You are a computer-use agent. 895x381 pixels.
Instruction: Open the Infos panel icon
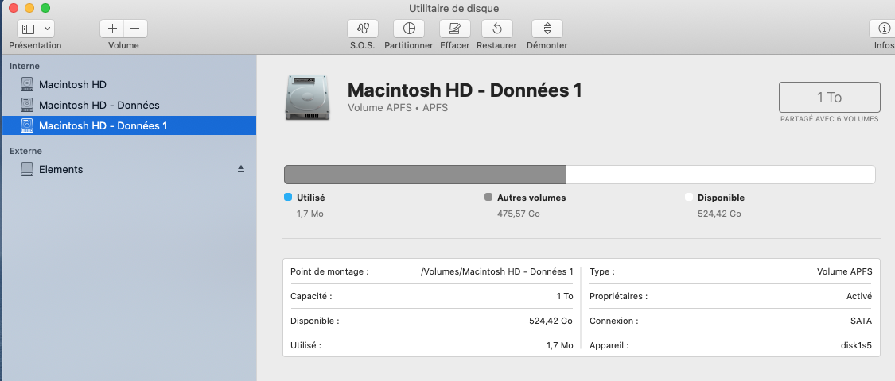pos(883,29)
